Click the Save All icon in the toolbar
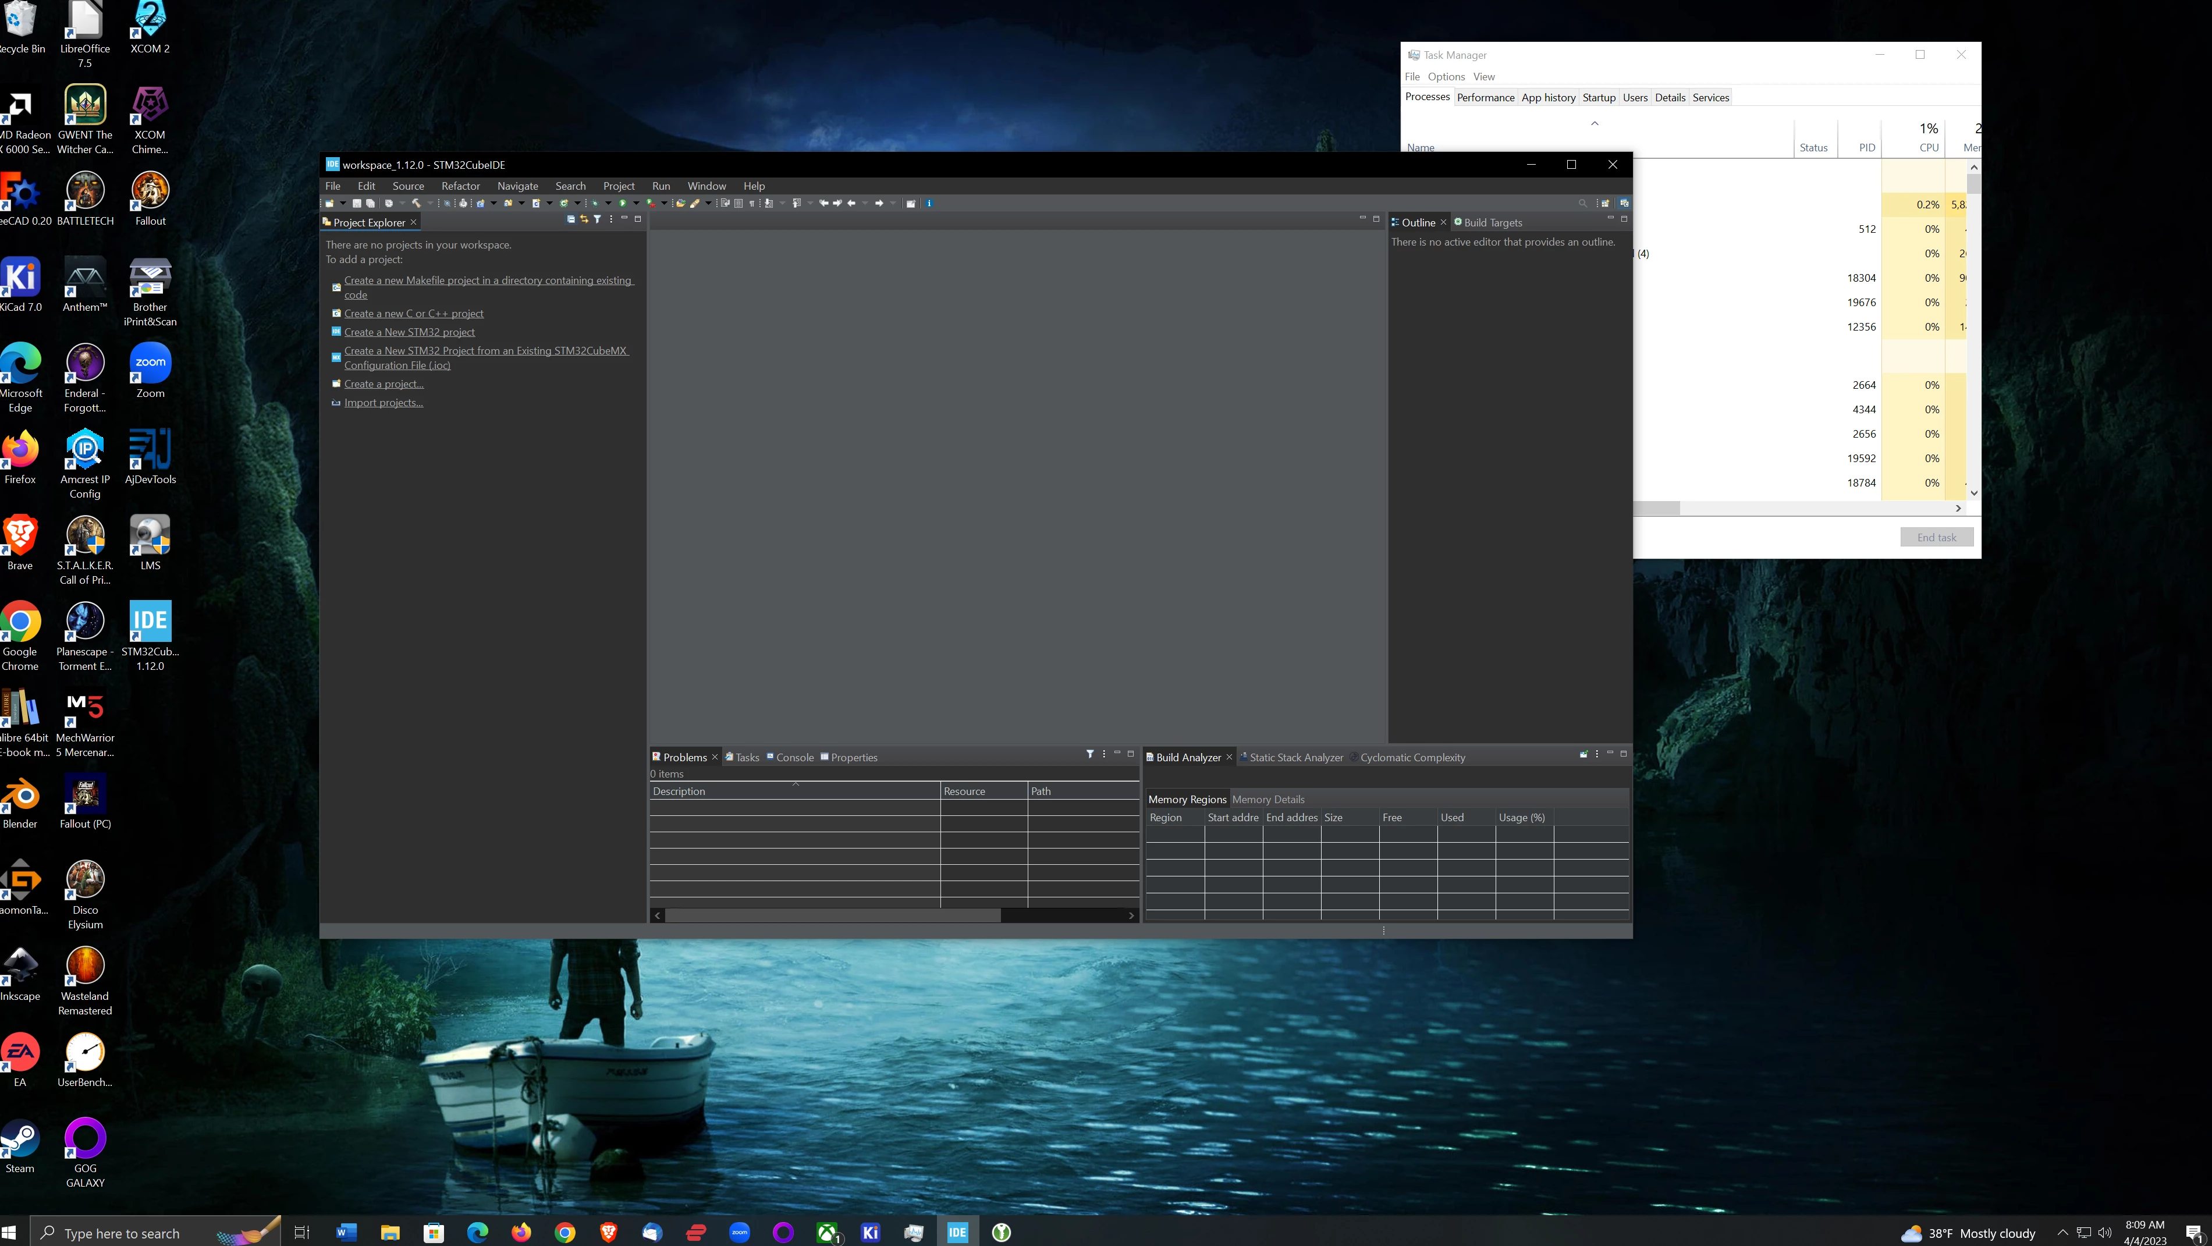 pyautogui.click(x=371, y=204)
